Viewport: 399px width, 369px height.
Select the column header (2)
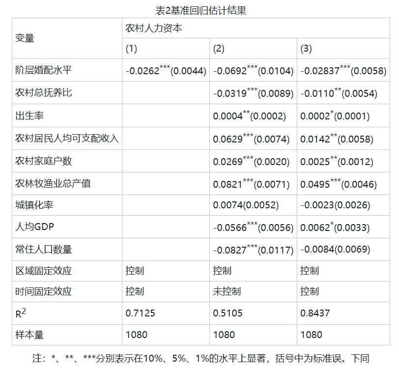219,49
